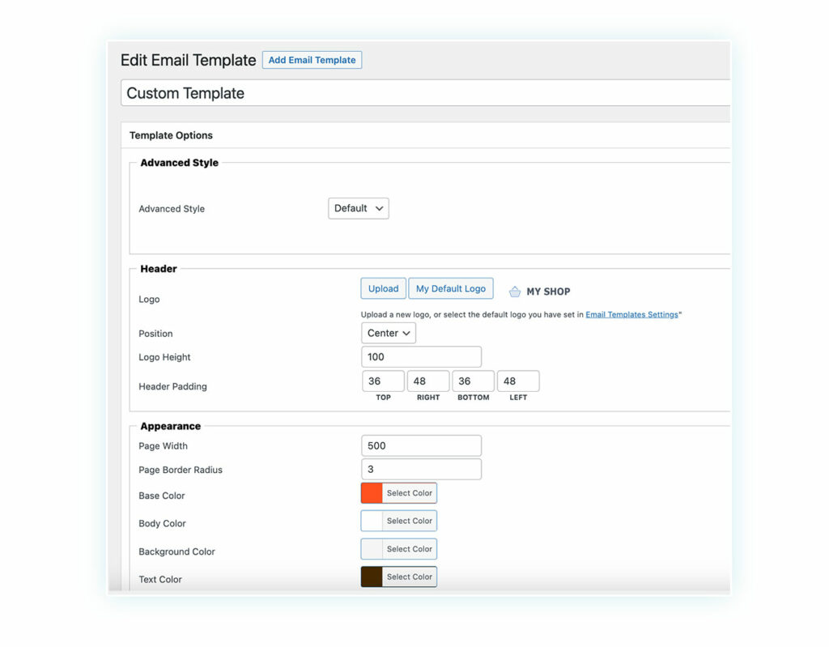Click the Page Width input field

point(421,445)
